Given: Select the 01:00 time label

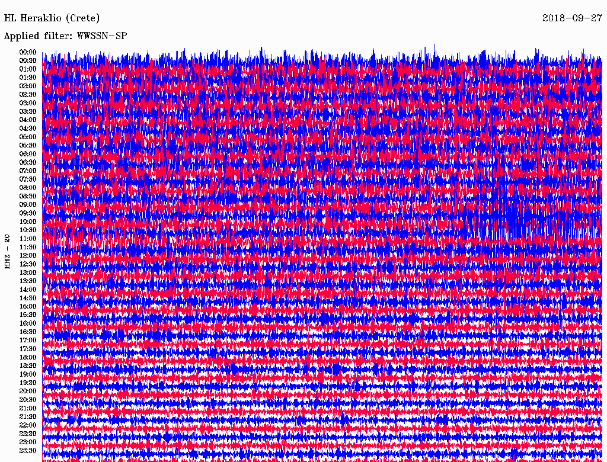Looking at the screenshot, I should (27, 69).
